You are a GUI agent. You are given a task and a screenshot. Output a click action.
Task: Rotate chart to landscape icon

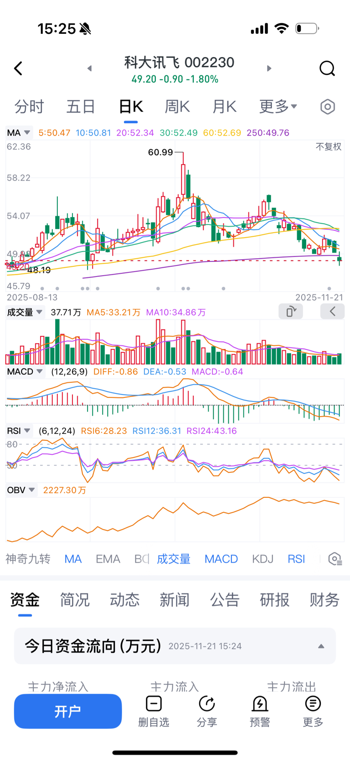[291, 312]
